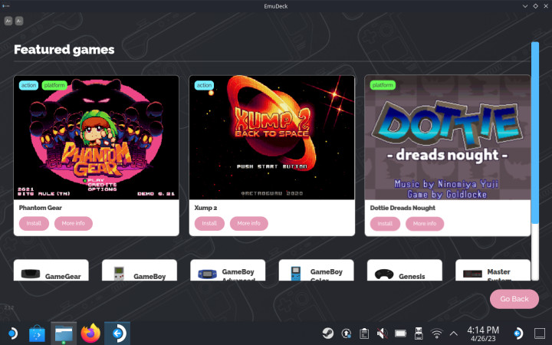Image resolution: width=552 pixels, height=345 pixels.
Task: Install Dottie Dreads Nought
Action: pos(385,223)
